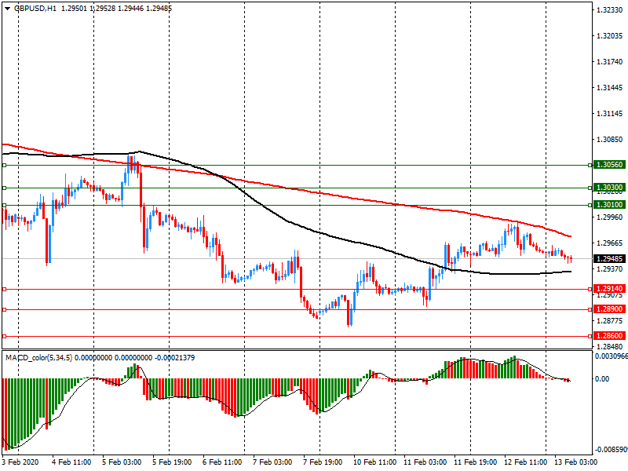Image resolution: width=628 pixels, height=471 pixels.
Task: Click the 1.31445 price scale label
Action: click(x=610, y=88)
